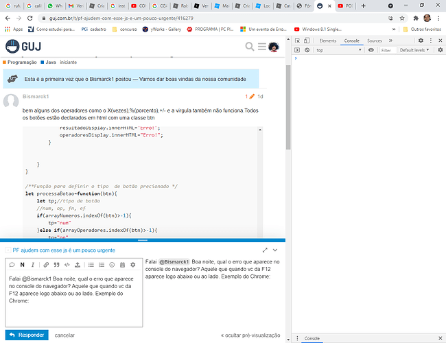Create a live expression with the eye icon
The width and height of the screenshot is (446, 343).
pyautogui.click(x=371, y=50)
